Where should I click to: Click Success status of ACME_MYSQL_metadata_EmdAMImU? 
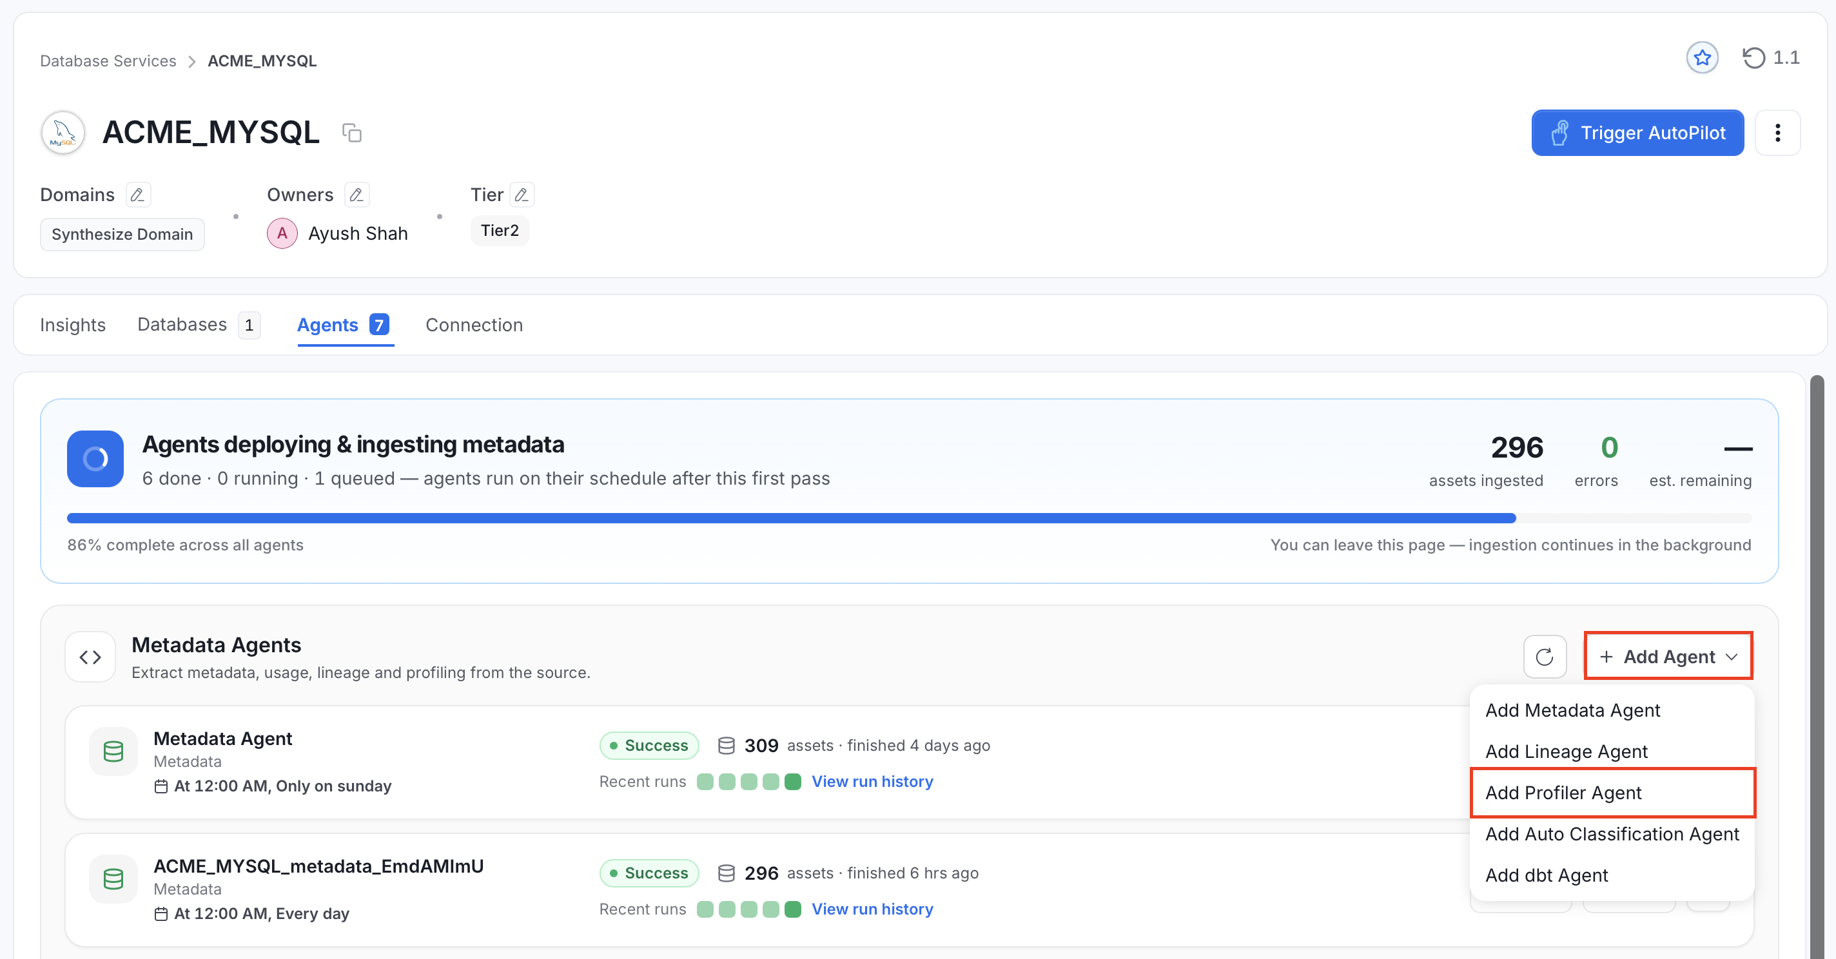click(649, 873)
